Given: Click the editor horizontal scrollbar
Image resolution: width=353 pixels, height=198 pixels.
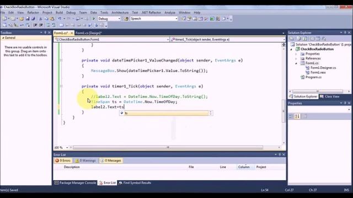Looking at the screenshot, I should (x=168, y=148).
